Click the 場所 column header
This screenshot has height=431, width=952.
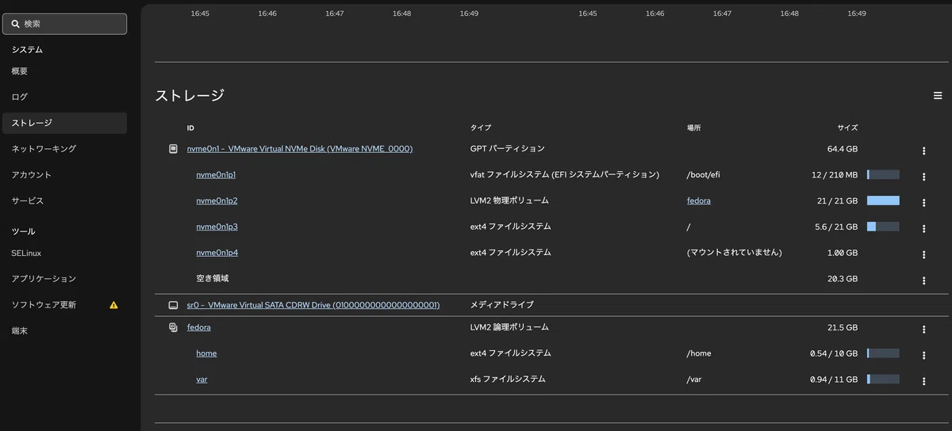(694, 128)
